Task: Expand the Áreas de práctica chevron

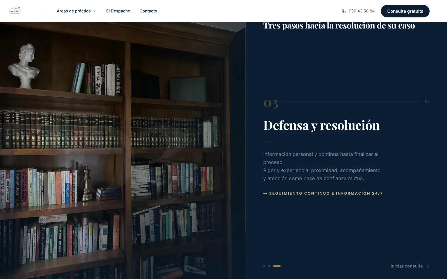Action: 95,11
